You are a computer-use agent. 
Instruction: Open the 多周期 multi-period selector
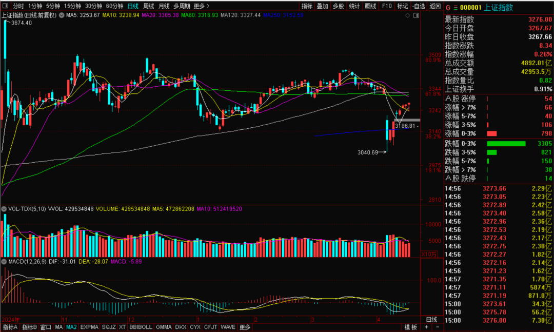coord(182,6)
